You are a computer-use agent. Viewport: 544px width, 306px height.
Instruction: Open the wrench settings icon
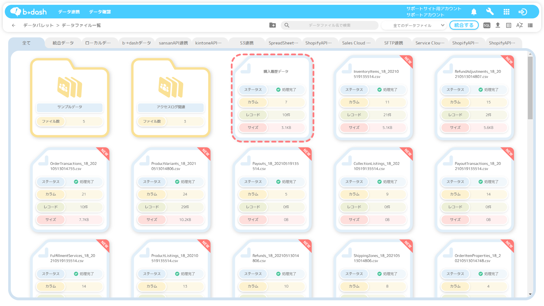click(x=490, y=12)
